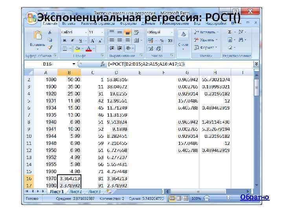Open the font size 11 dropdown
Screen dimensions: 283x212
(x=102, y=33)
